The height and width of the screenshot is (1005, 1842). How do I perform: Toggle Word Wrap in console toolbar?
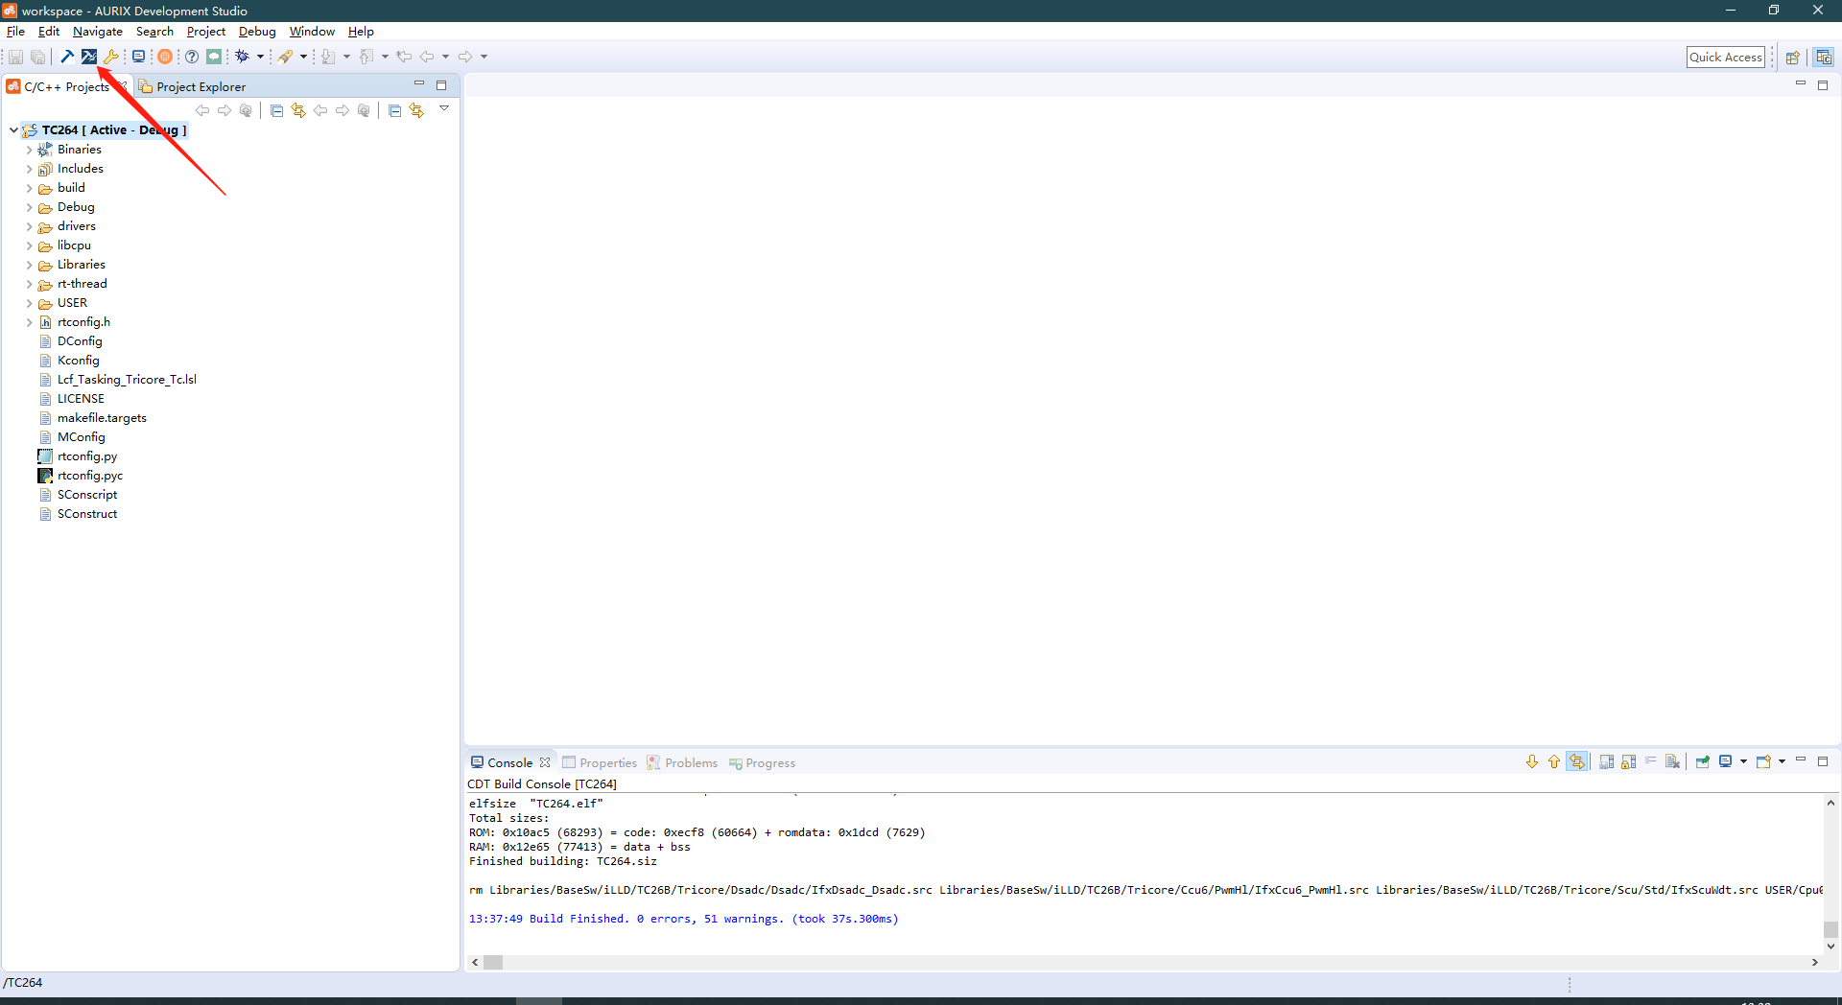(1650, 762)
